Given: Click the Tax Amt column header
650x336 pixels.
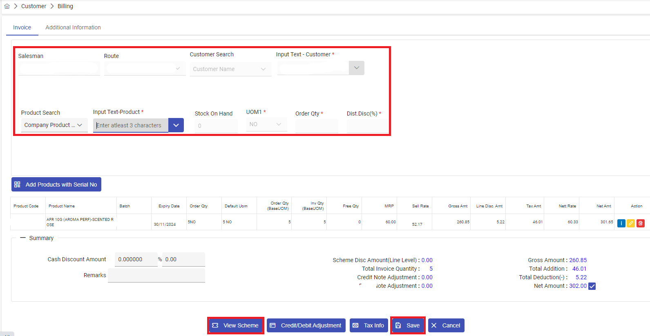Looking at the screenshot, I should tap(534, 206).
